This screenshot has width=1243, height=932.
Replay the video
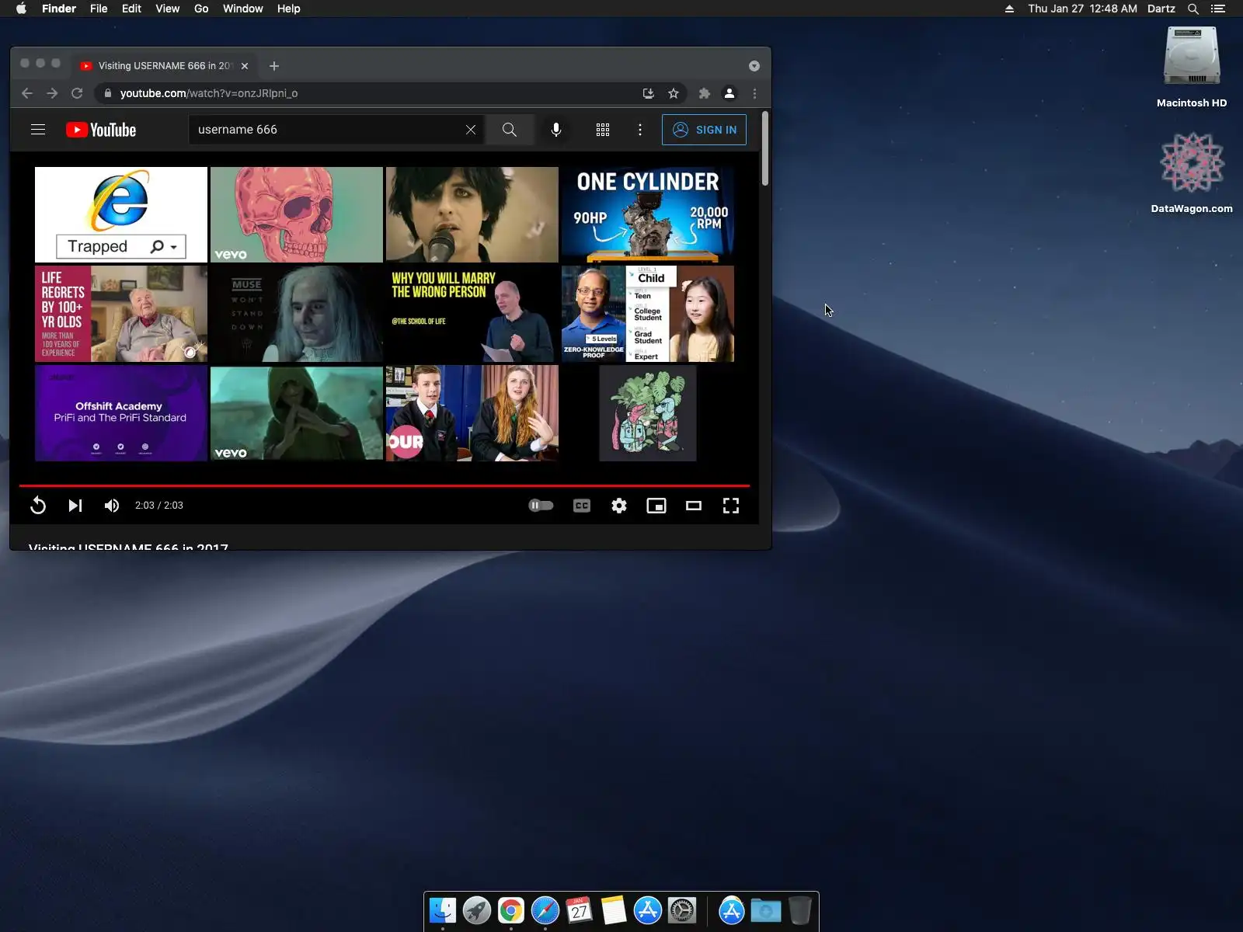(x=38, y=506)
